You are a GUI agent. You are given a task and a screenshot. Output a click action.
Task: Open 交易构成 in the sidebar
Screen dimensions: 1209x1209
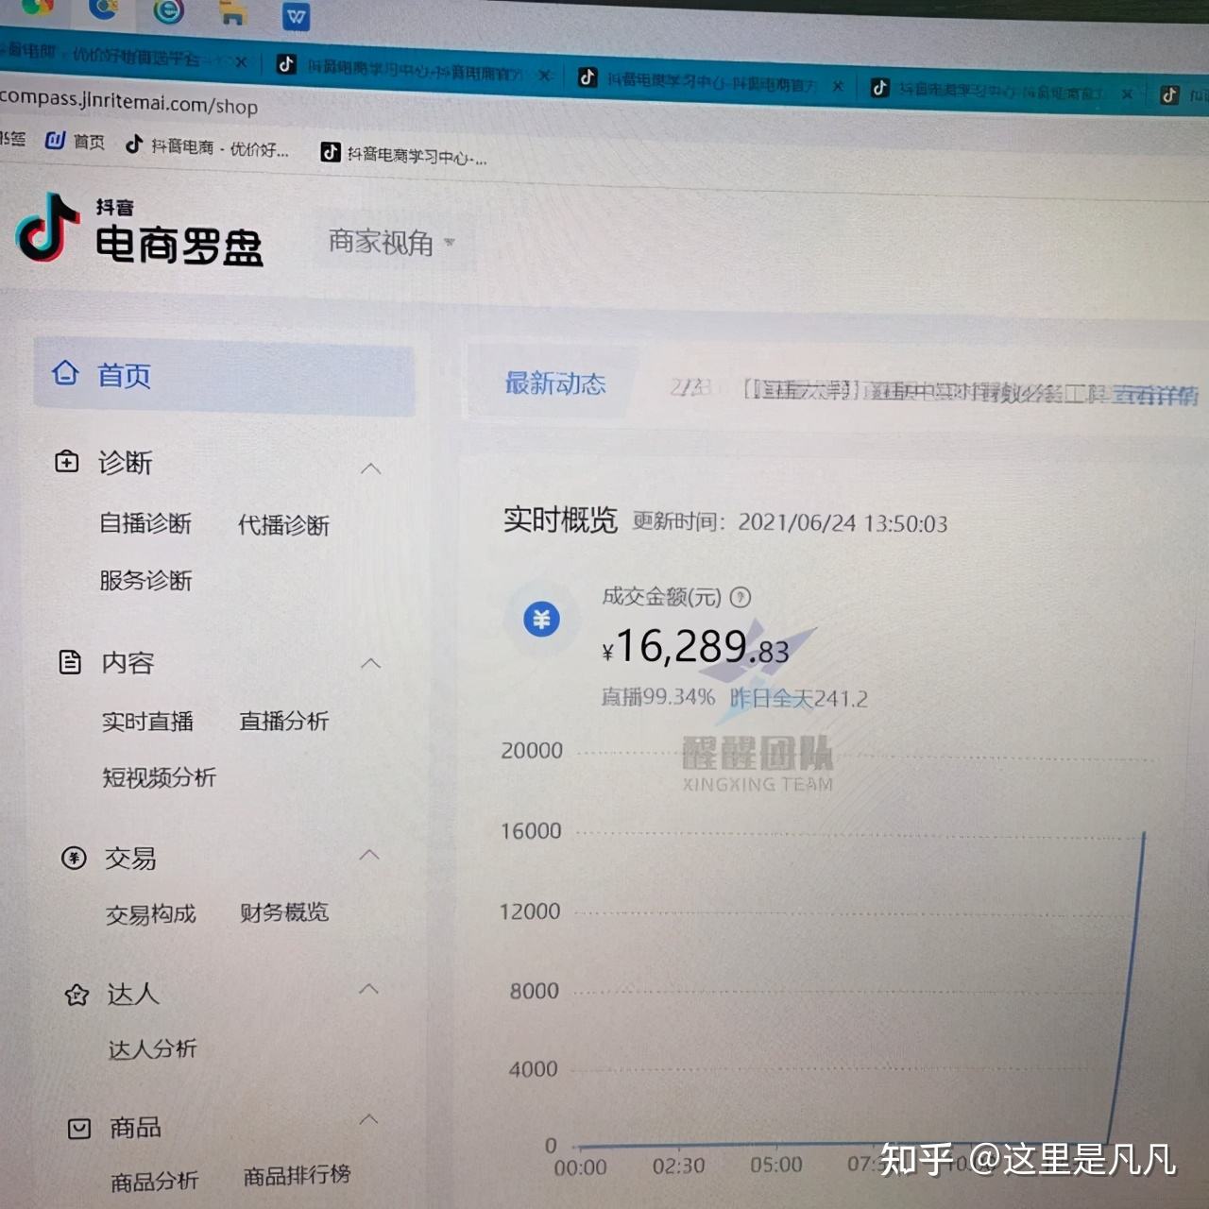pyautogui.click(x=151, y=913)
